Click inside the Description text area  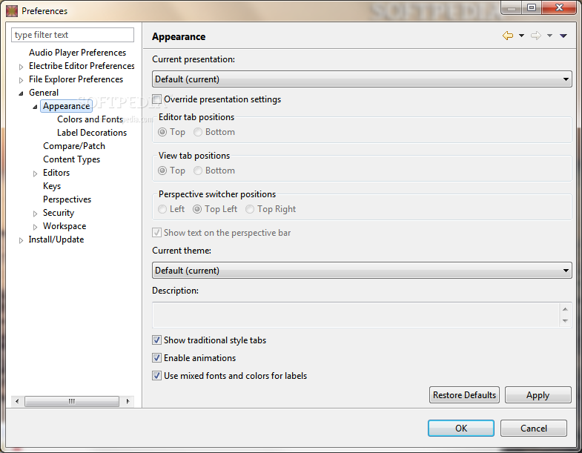[x=357, y=315]
